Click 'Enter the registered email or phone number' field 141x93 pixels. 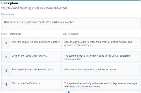pyautogui.click(x=36, y=43)
